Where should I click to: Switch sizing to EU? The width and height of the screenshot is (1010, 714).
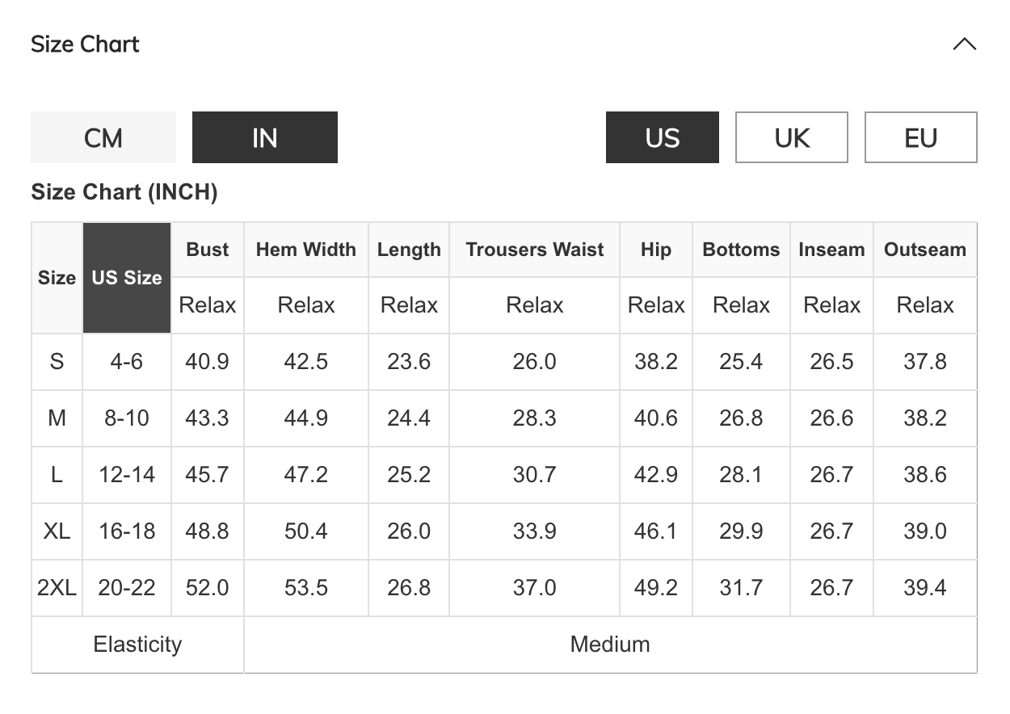(x=920, y=137)
